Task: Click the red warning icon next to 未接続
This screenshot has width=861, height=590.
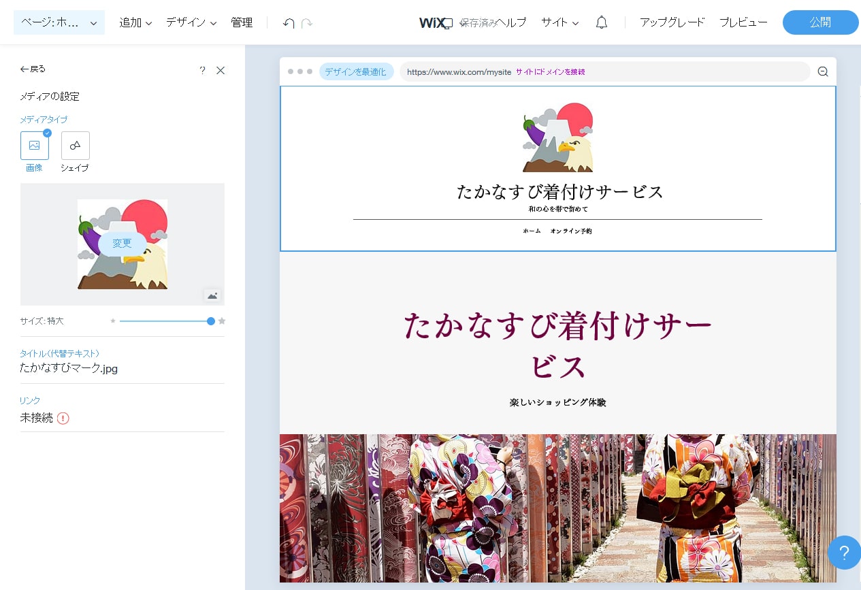Action: coord(63,418)
